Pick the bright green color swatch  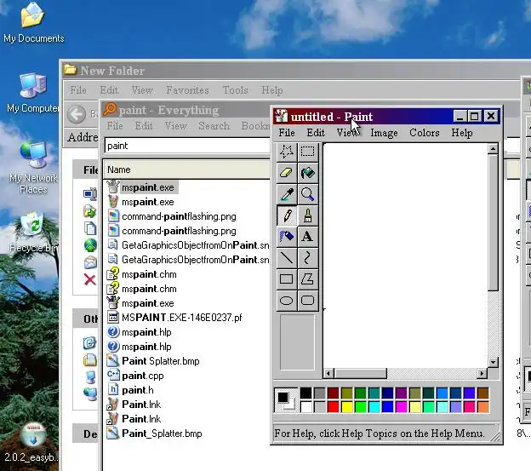pyautogui.click(x=360, y=406)
